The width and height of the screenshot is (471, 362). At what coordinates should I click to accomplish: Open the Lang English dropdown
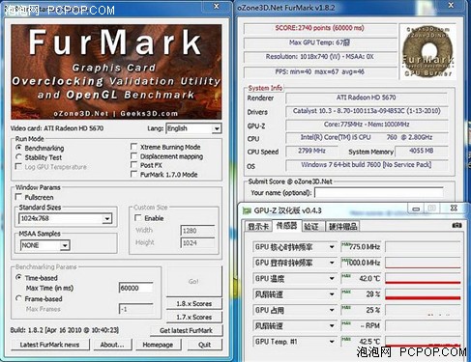pyautogui.click(x=193, y=128)
